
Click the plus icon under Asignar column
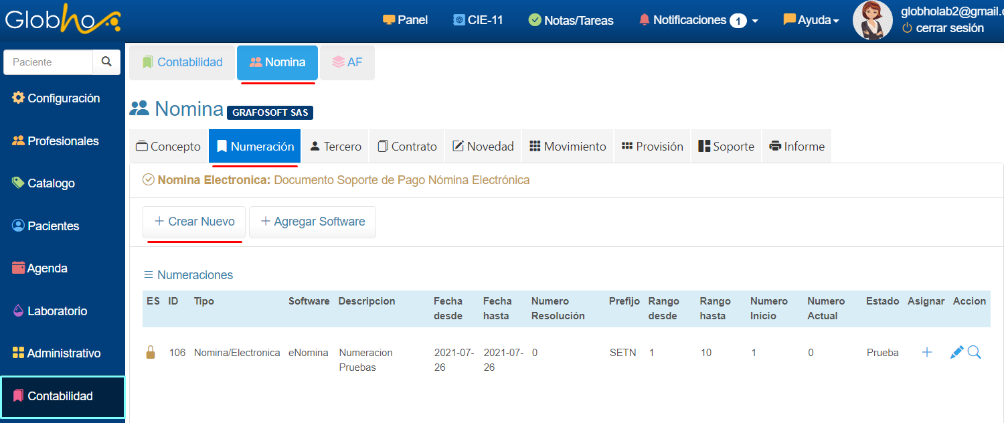click(x=927, y=352)
